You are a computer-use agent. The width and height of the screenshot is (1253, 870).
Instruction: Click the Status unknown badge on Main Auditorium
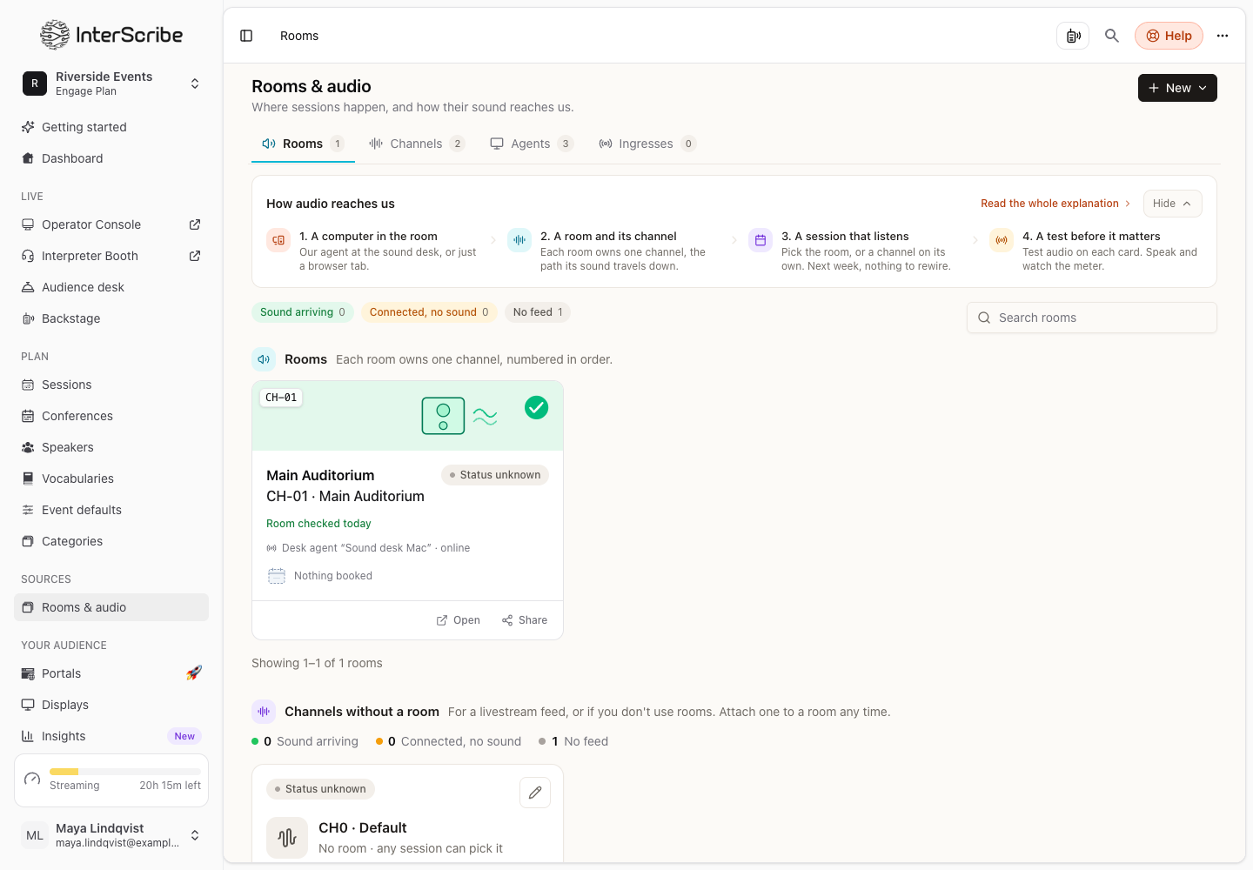pyautogui.click(x=495, y=475)
